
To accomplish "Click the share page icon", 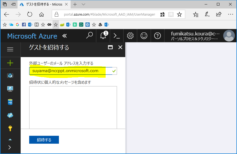I will [x=219, y=14].
